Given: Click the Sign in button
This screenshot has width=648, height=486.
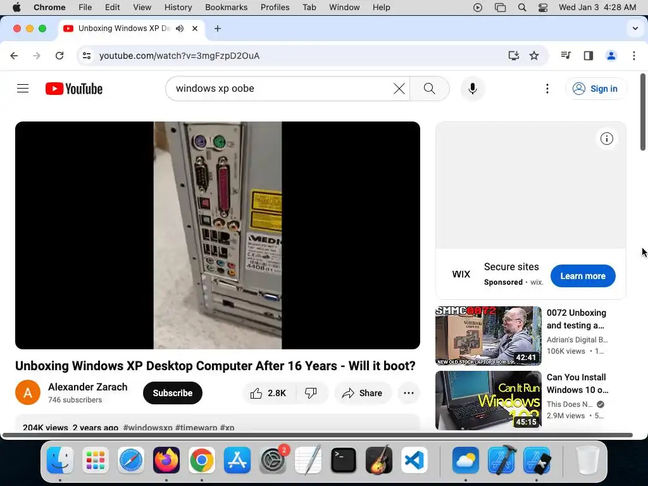Looking at the screenshot, I should coord(595,89).
